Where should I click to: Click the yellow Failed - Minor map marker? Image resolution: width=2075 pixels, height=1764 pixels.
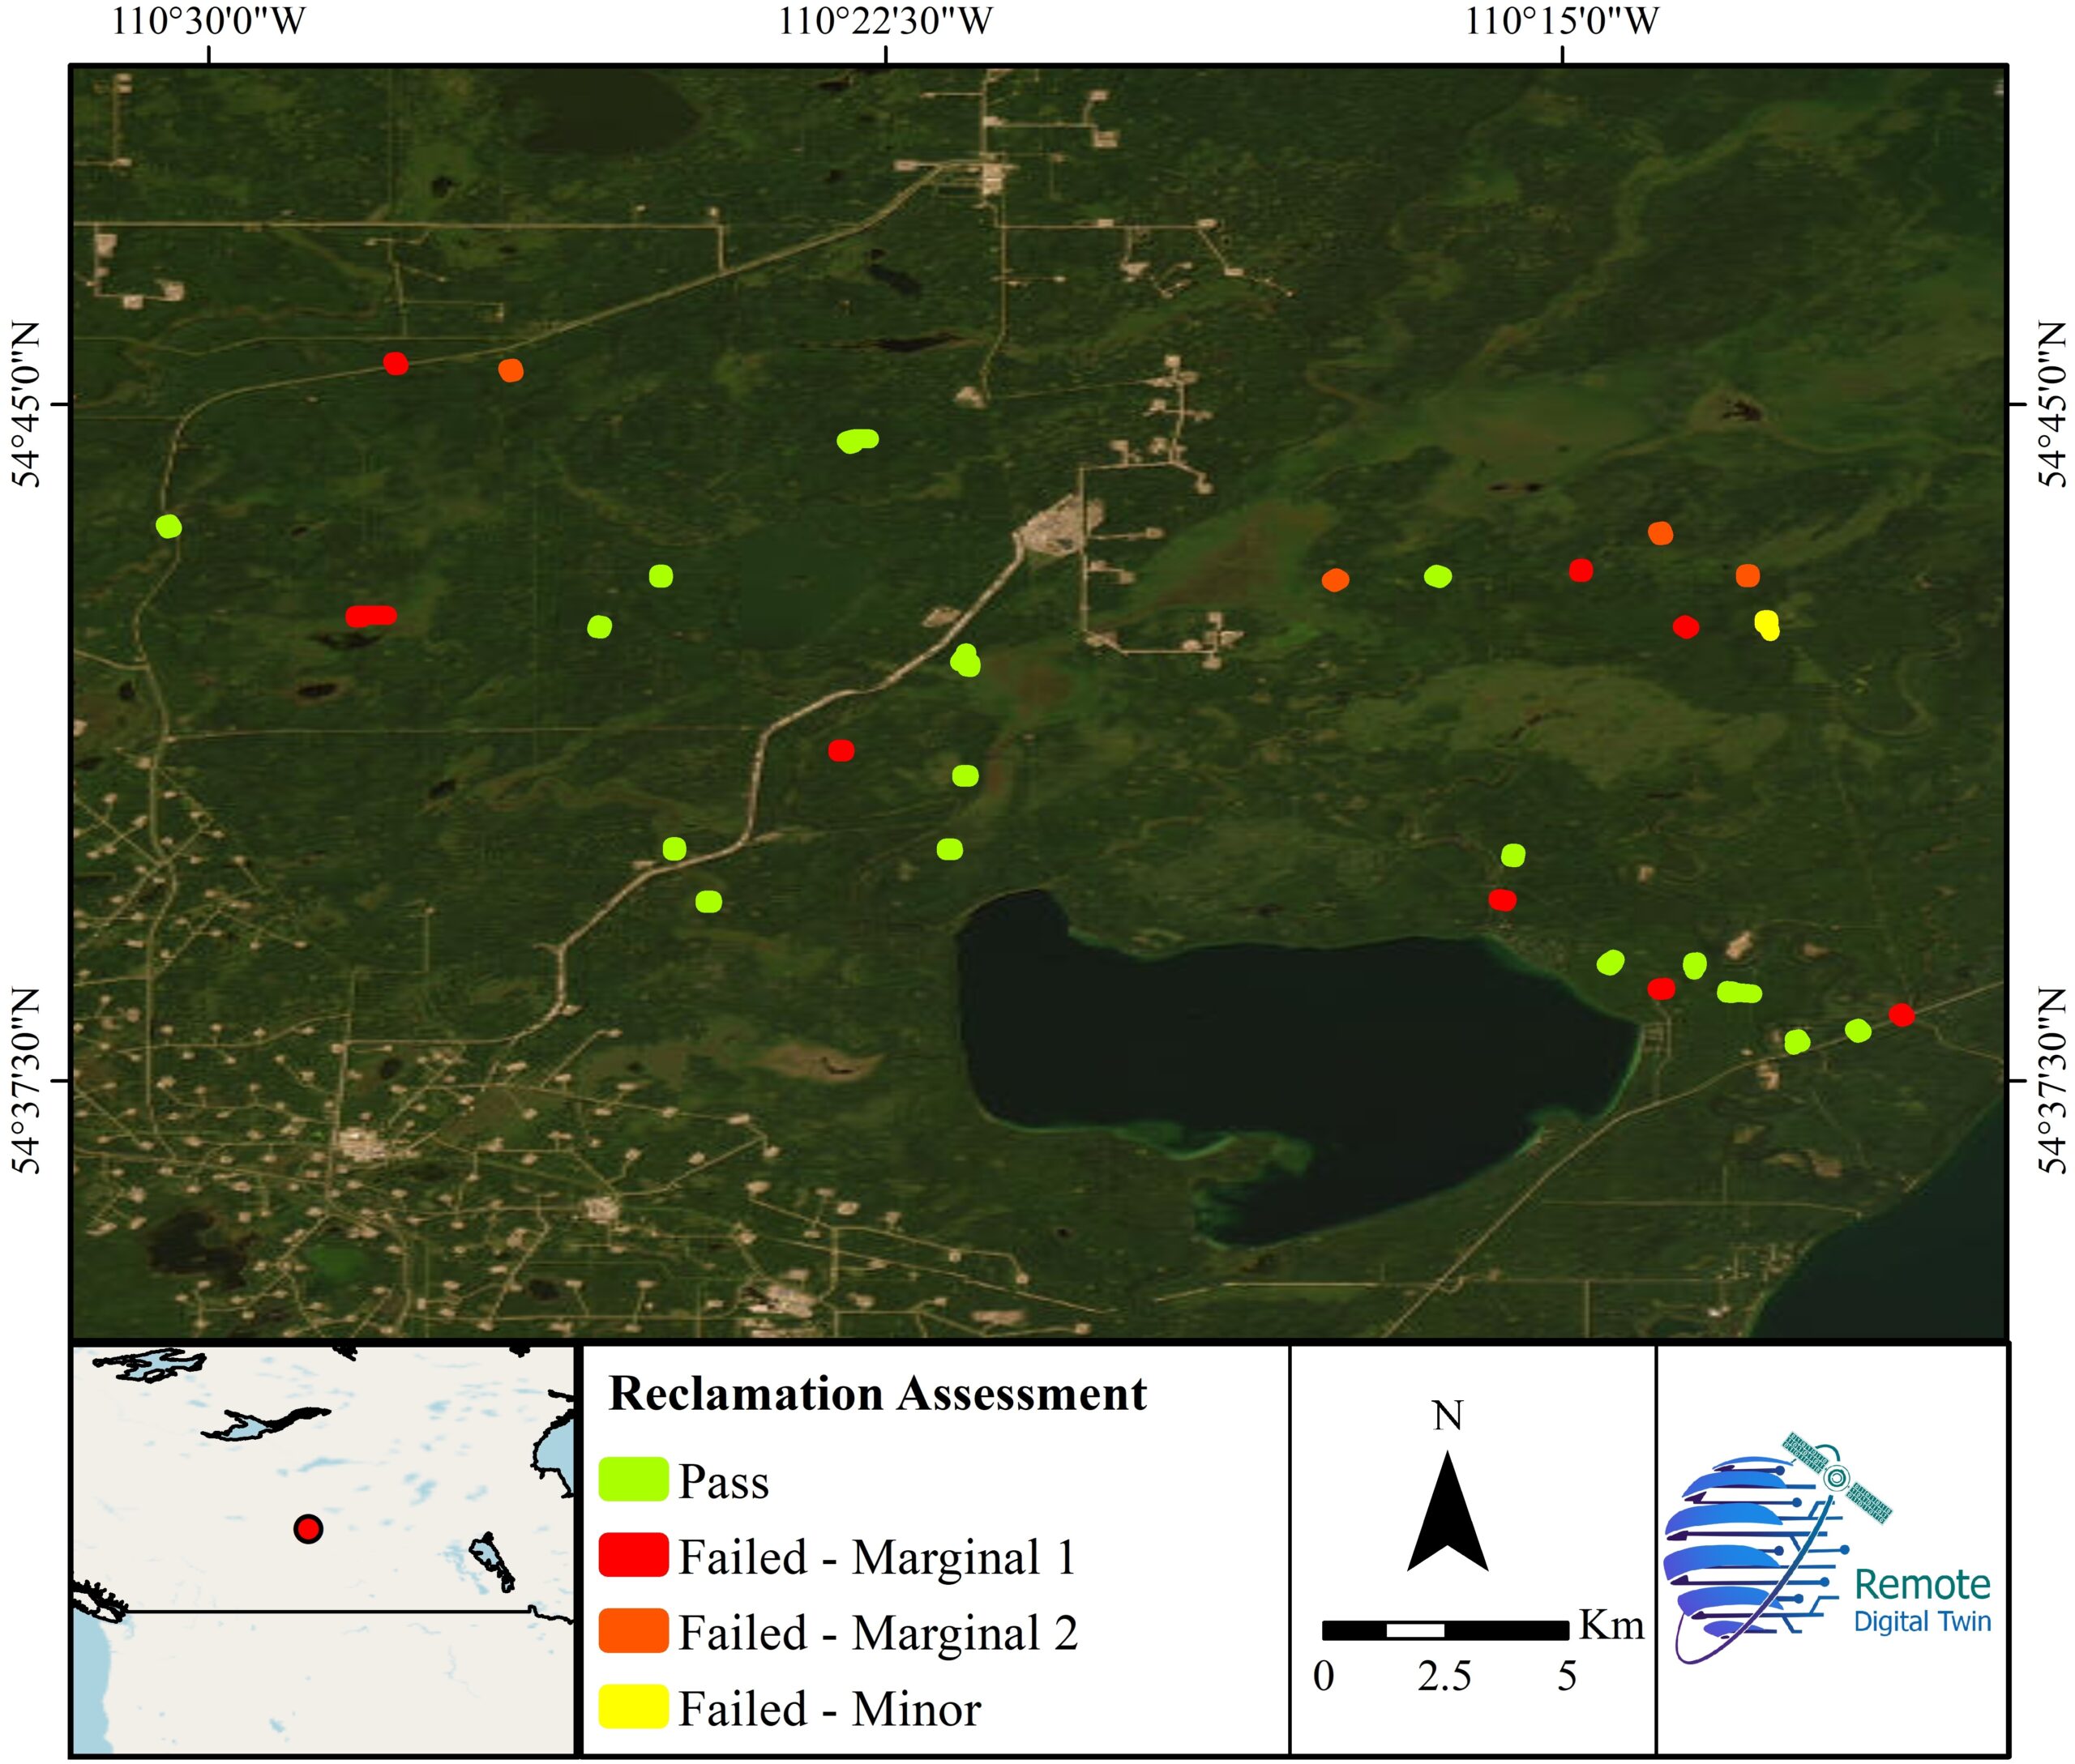(1767, 625)
